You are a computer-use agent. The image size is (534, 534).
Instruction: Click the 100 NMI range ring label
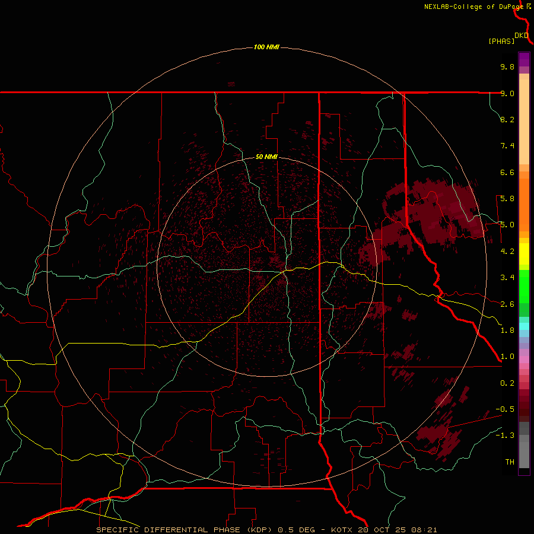point(266,47)
